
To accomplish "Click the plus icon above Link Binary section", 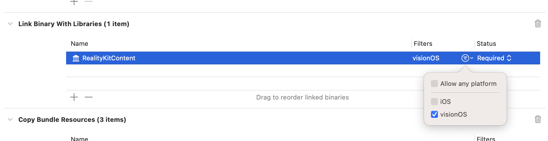I will click(x=74, y=2).
